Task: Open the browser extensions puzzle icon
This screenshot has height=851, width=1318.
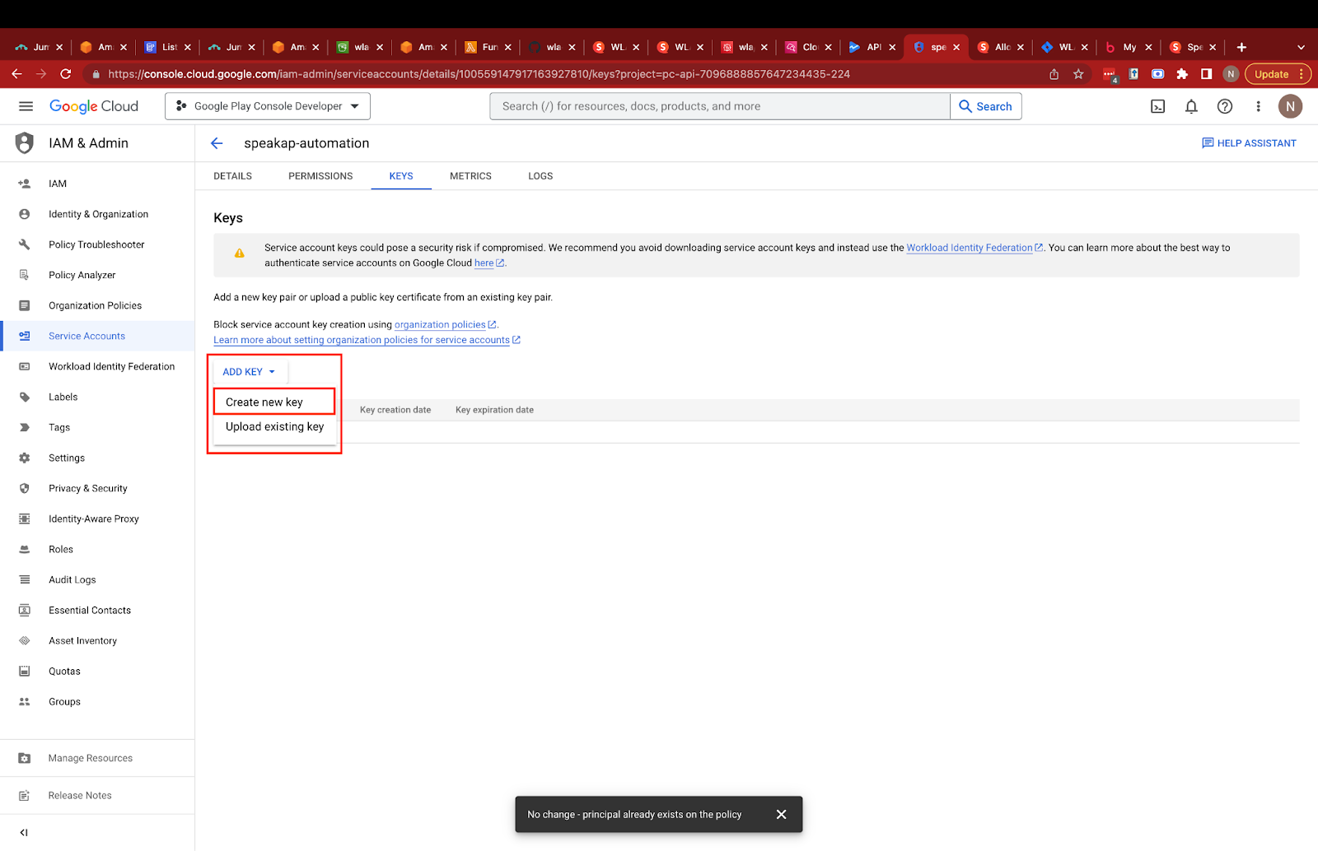Action: (1182, 74)
